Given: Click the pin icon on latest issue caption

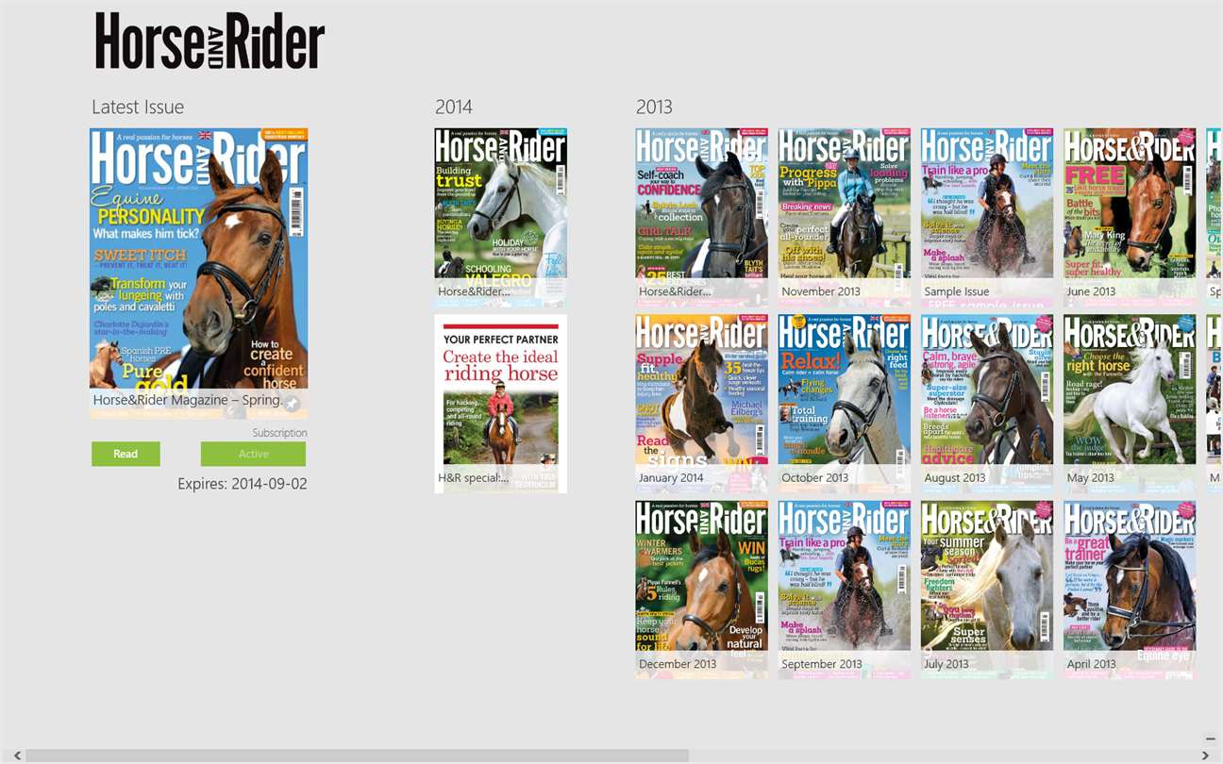Looking at the screenshot, I should 293,404.
